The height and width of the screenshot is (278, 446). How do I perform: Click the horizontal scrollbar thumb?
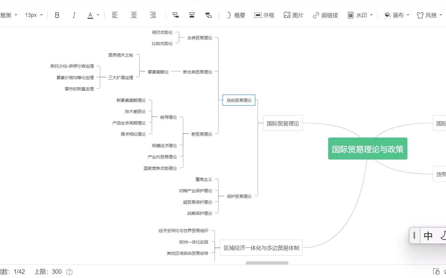(267, 263)
